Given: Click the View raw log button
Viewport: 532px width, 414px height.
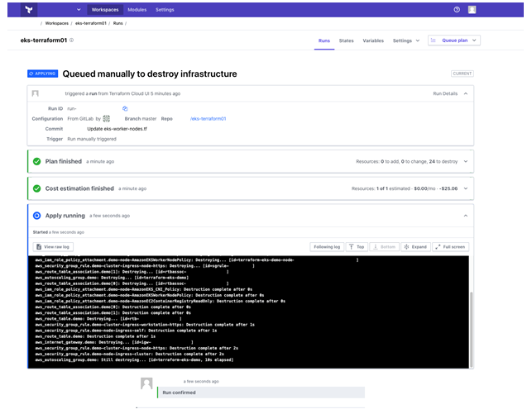Looking at the screenshot, I should click(55, 246).
